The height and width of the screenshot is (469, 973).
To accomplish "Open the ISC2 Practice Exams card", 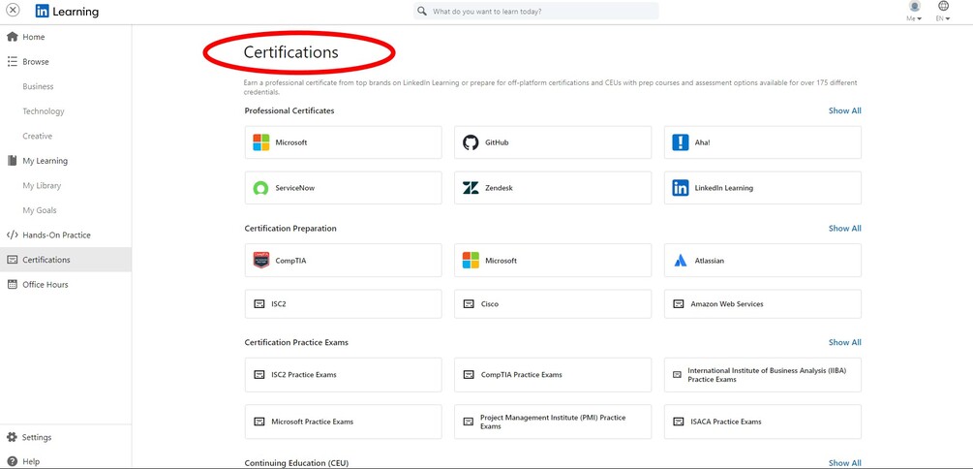I will coord(343,375).
